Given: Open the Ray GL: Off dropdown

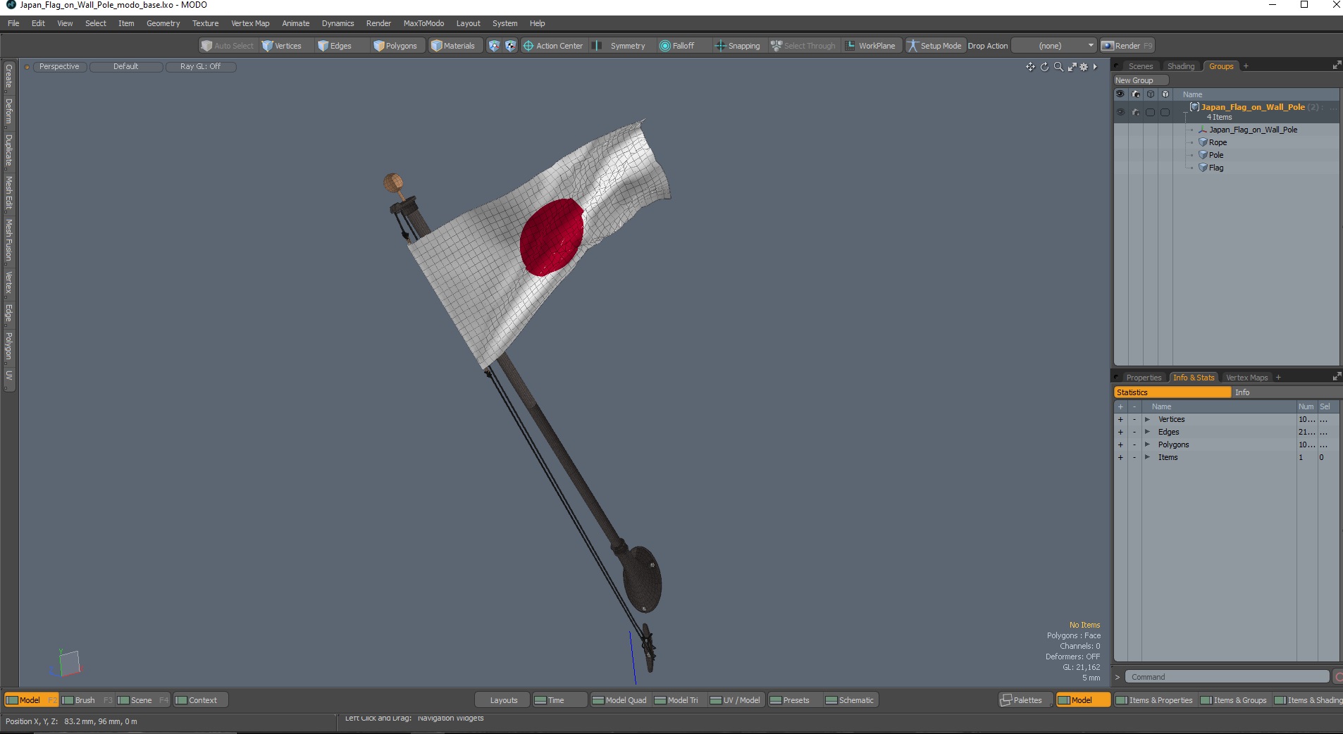Looking at the screenshot, I should 200,67.
